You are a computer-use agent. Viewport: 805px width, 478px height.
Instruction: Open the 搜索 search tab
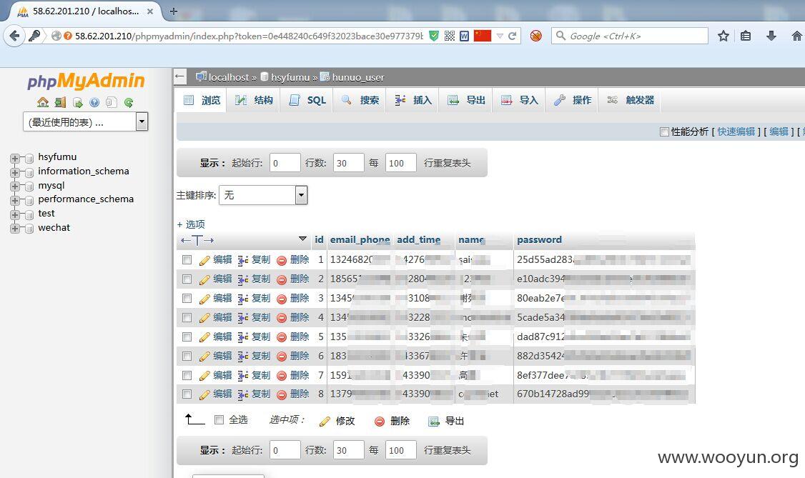pyautogui.click(x=360, y=100)
